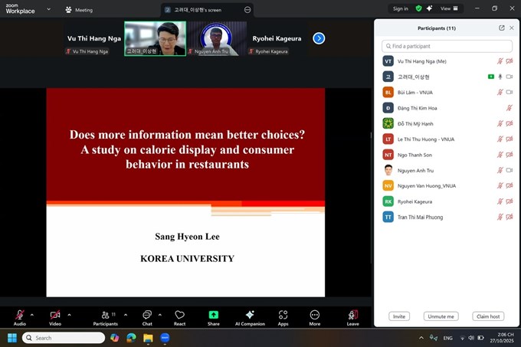Toggle the Participants panel from toolbar
The height and width of the screenshot is (347, 521).
click(105, 315)
